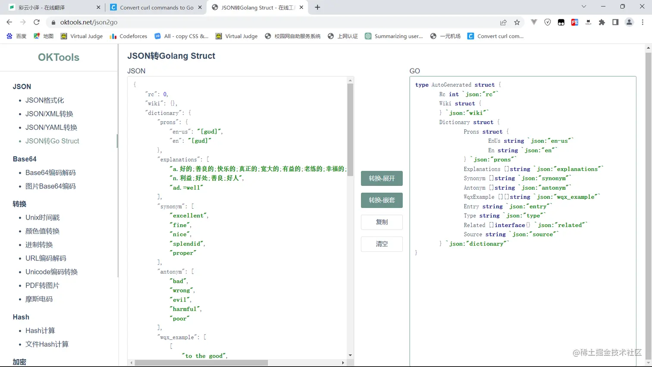Viewport: 652px width, 367px height.
Task: Open 文件Hash计算 tool
Action: (x=47, y=344)
